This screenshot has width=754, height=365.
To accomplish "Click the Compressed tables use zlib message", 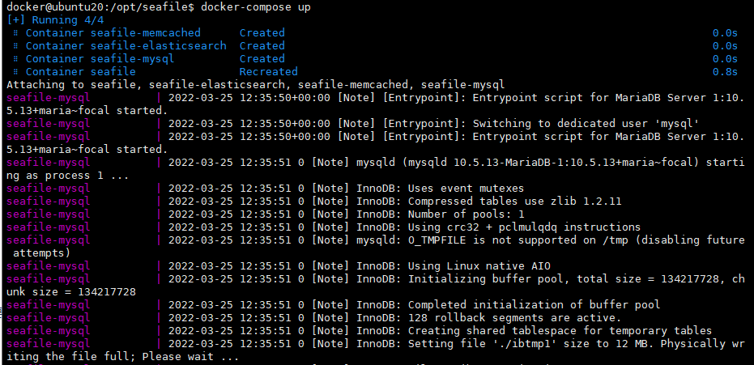I will tap(514, 202).
